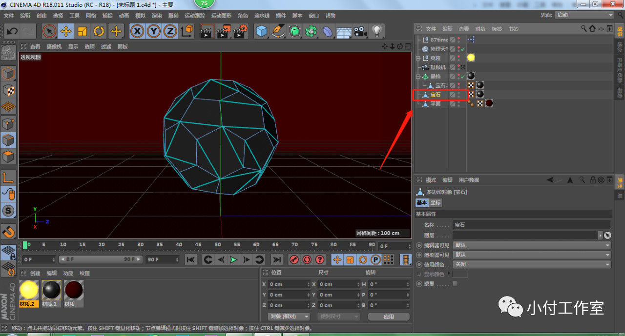Open the 插件 menu
This screenshot has height=336, width=625.
(281, 16)
